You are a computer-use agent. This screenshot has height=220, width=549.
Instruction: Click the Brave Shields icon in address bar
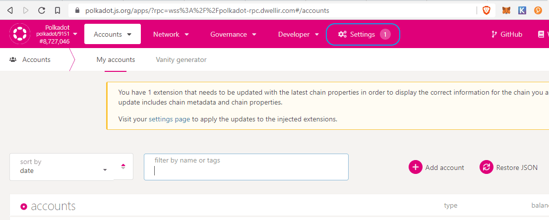click(486, 10)
